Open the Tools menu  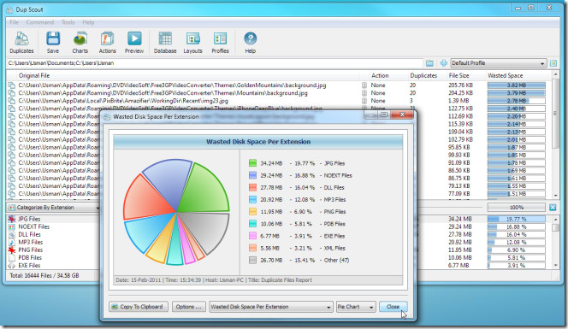(x=68, y=22)
